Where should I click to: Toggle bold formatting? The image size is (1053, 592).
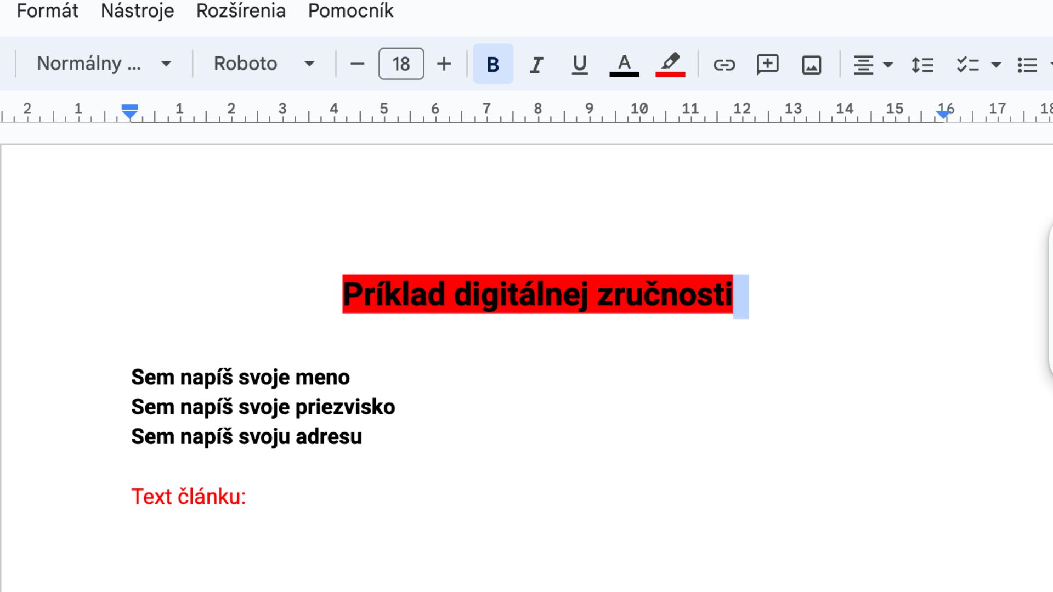493,64
